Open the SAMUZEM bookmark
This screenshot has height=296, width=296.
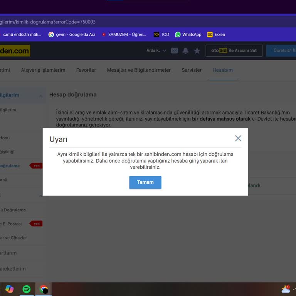point(124,35)
